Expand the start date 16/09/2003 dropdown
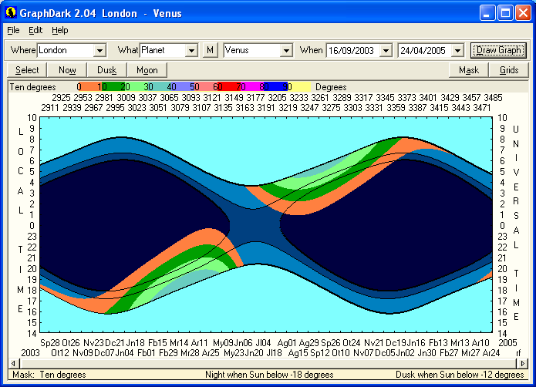Viewport: 536px width, 387px height. [x=386, y=50]
